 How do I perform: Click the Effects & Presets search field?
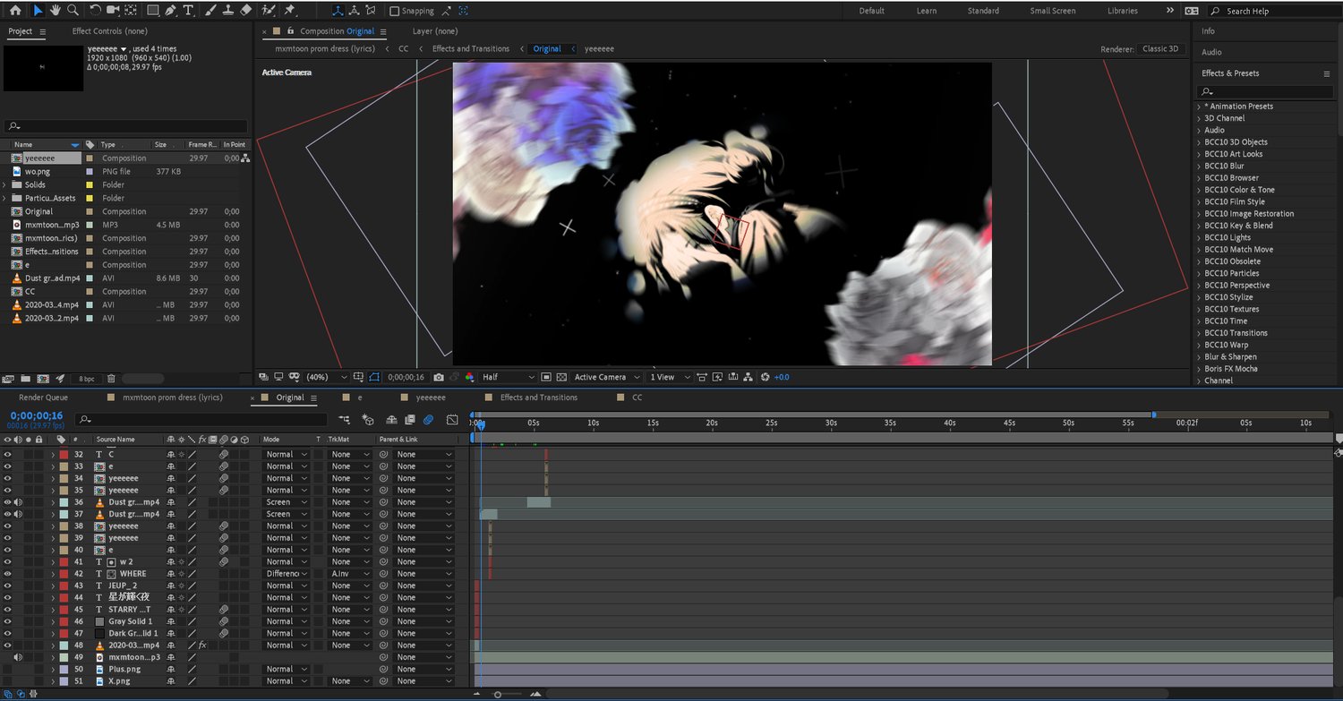(1265, 91)
